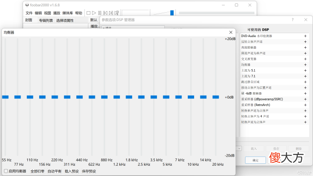Switch to the 封面 tab

29,20
